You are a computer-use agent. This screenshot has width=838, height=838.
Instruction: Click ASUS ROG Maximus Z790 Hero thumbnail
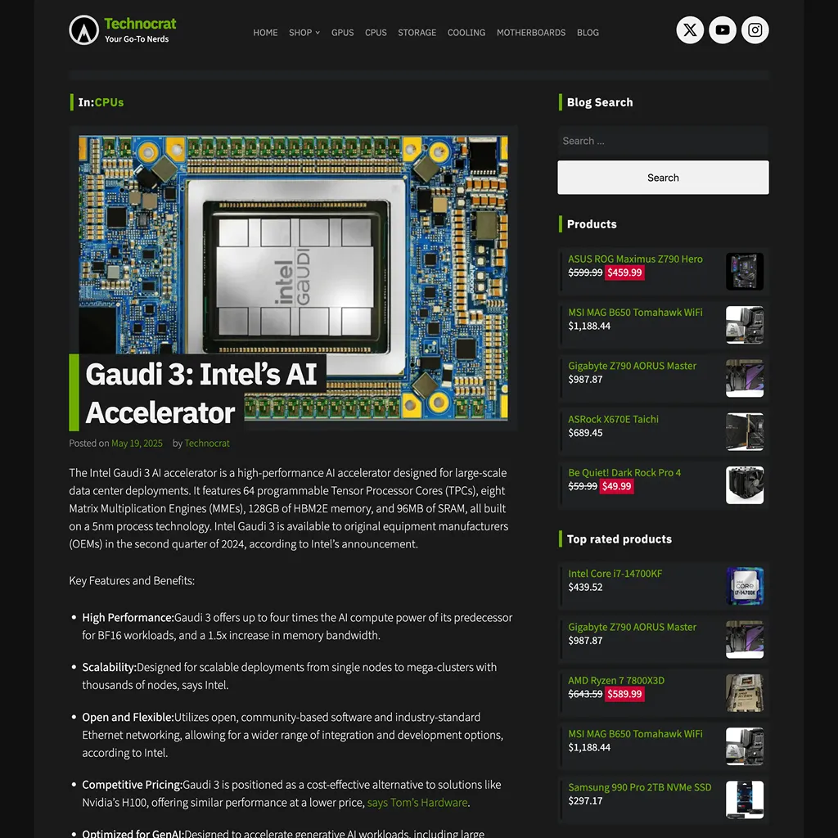[744, 272]
